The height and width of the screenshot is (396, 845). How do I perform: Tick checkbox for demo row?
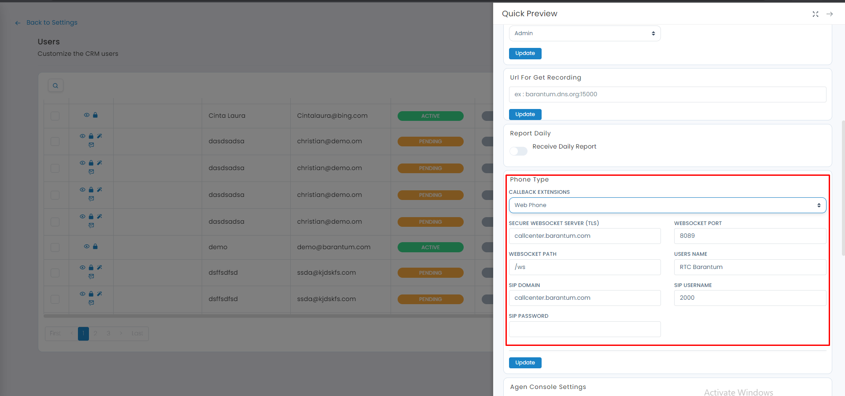pyautogui.click(x=55, y=247)
